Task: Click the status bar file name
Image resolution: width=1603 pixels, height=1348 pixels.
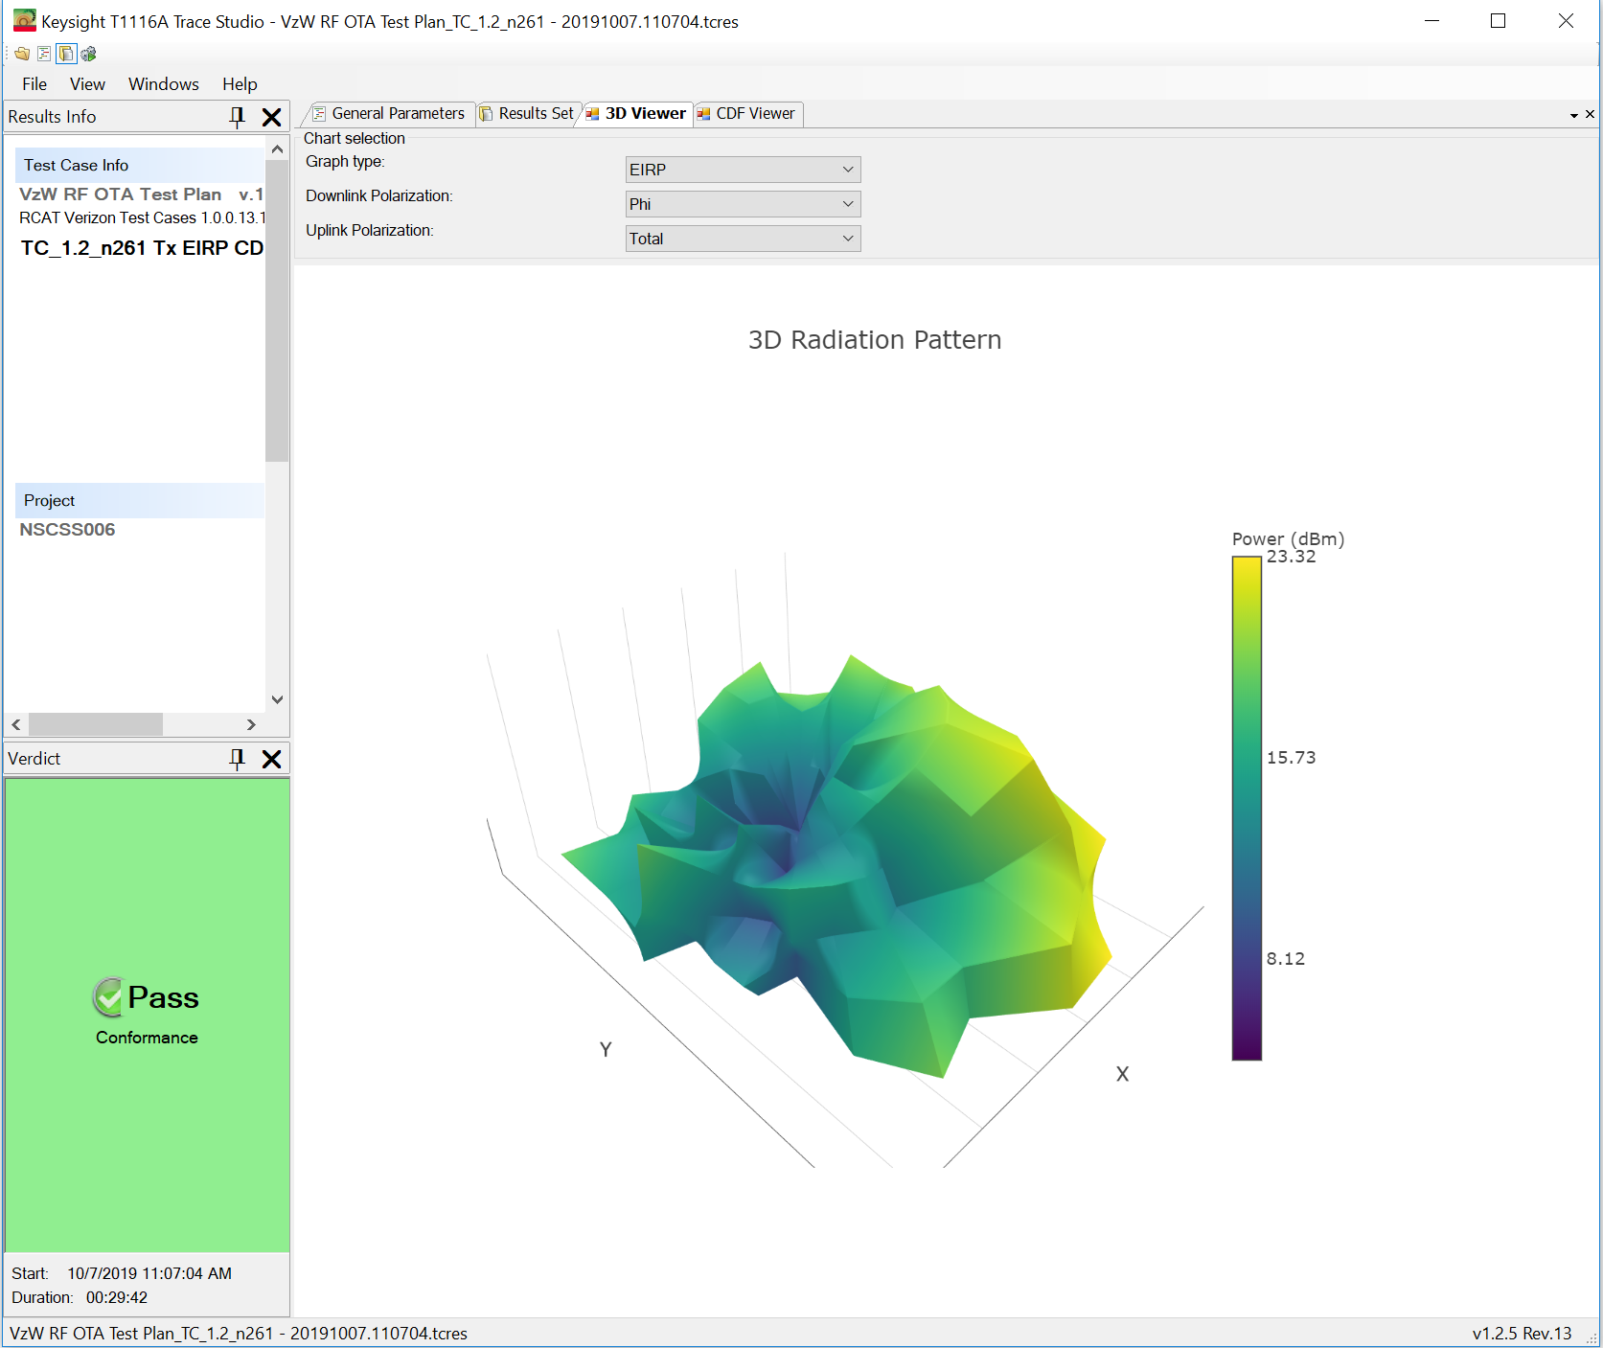Action: 239,1334
